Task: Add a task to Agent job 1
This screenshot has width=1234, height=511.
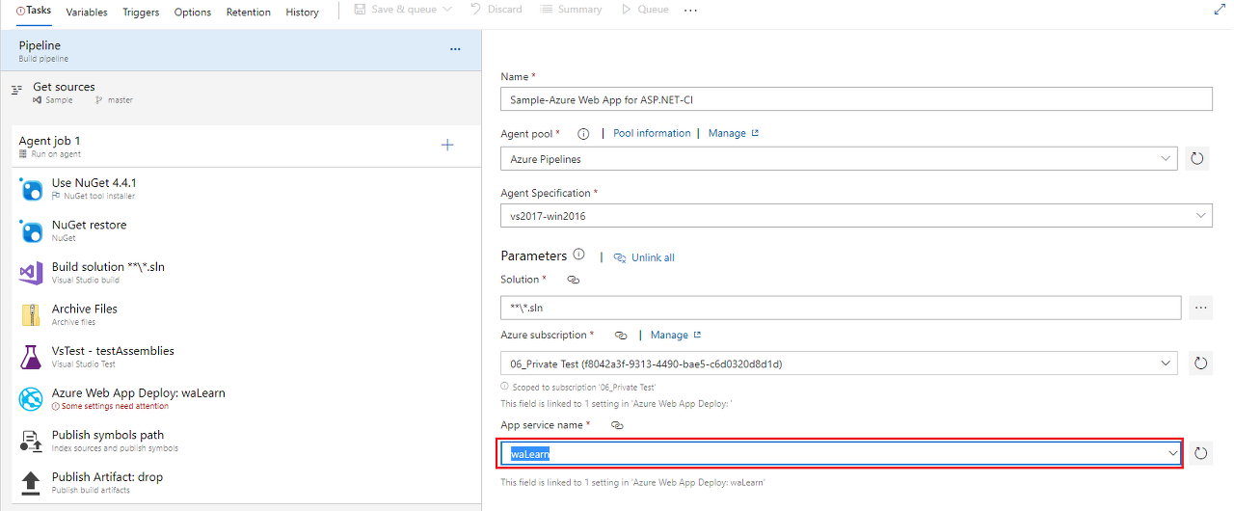Action: (447, 145)
